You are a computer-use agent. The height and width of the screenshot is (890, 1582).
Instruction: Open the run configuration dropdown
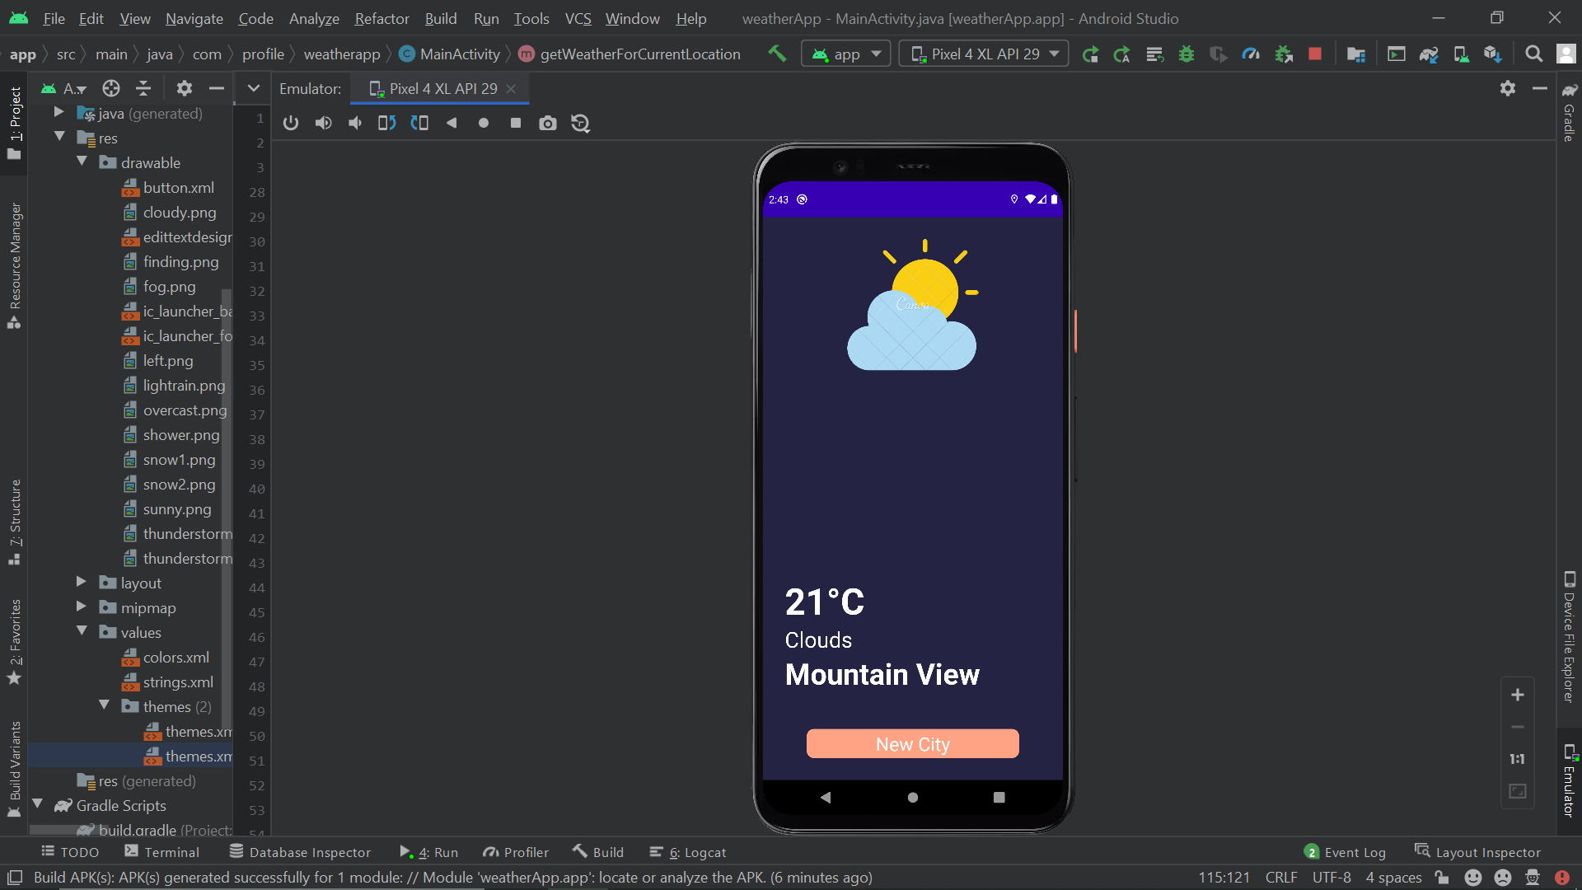coord(845,53)
